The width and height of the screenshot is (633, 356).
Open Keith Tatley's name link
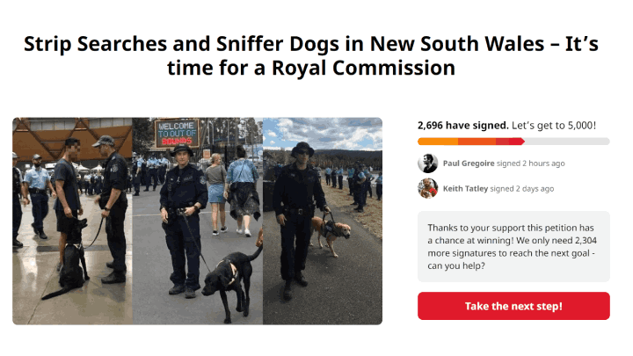click(x=465, y=188)
